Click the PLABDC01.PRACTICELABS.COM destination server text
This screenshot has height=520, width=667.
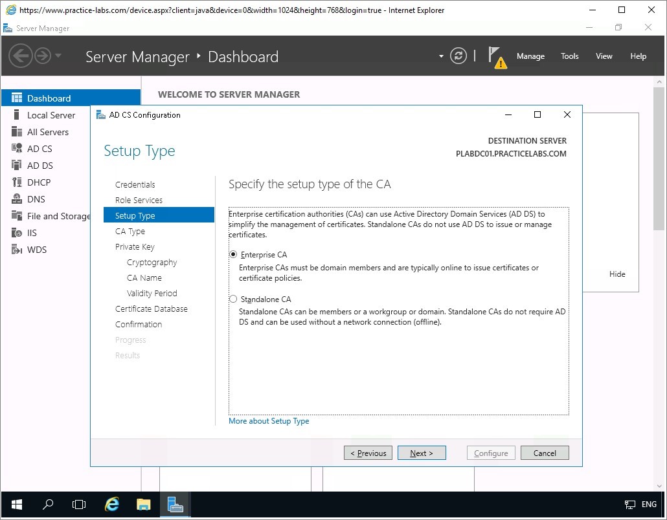511,154
